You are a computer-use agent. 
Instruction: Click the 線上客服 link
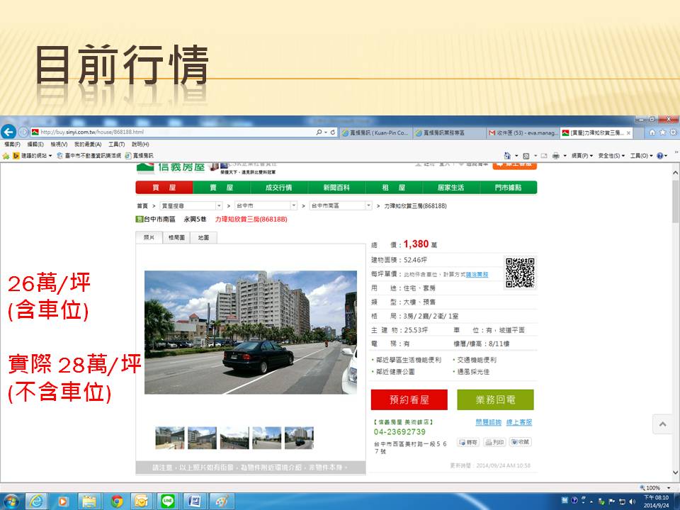pos(519,422)
